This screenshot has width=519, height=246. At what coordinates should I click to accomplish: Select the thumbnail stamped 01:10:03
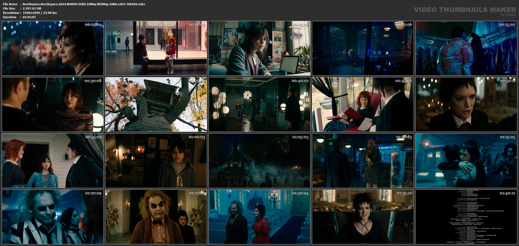tap(363, 161)
